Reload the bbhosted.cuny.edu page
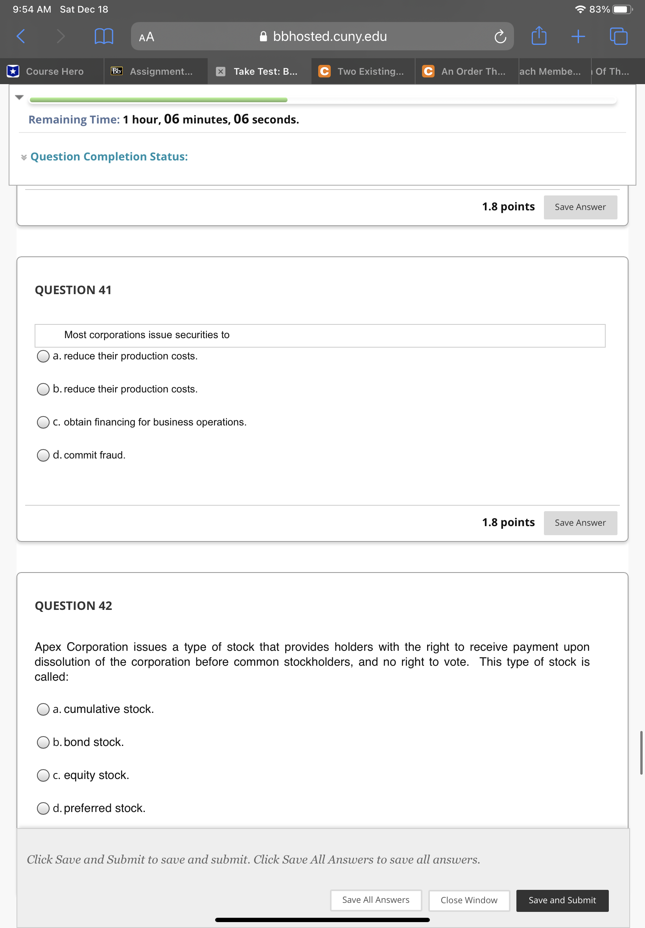 tap(500, 36)
